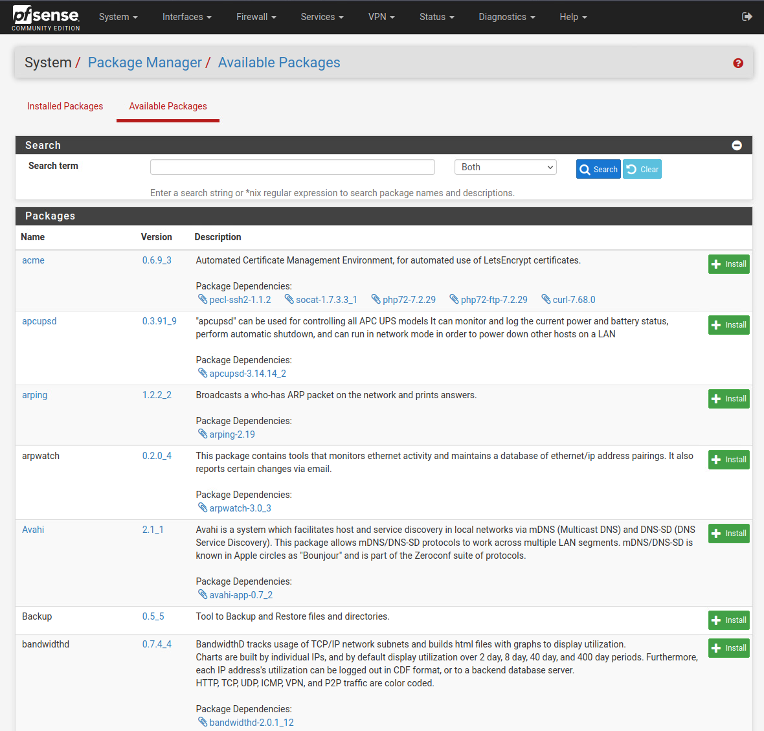Click arping version link 1.2.2_2

[x=157, y=395]
